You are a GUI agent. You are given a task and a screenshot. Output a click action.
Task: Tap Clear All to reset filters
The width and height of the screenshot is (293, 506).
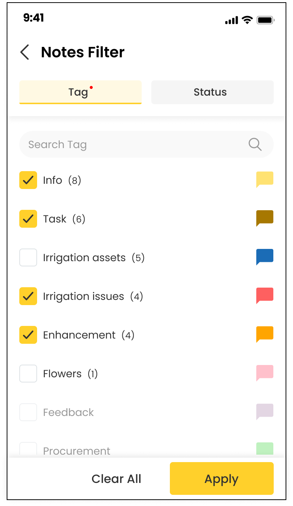(x=116, y=479)
